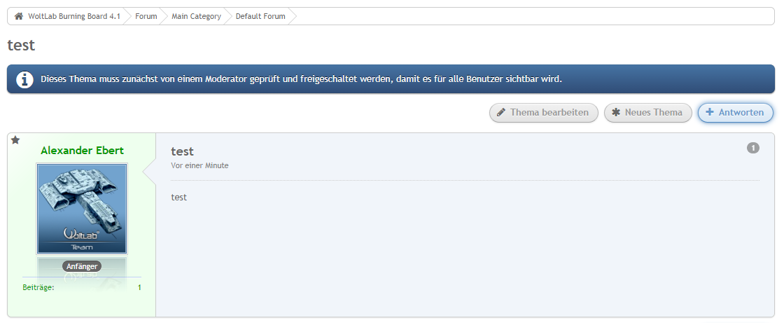Click the post count beside Beiträge
Image resolution: width=784 pixels, height=323 pixels.
pyautogui.click(x=139, y=287)
